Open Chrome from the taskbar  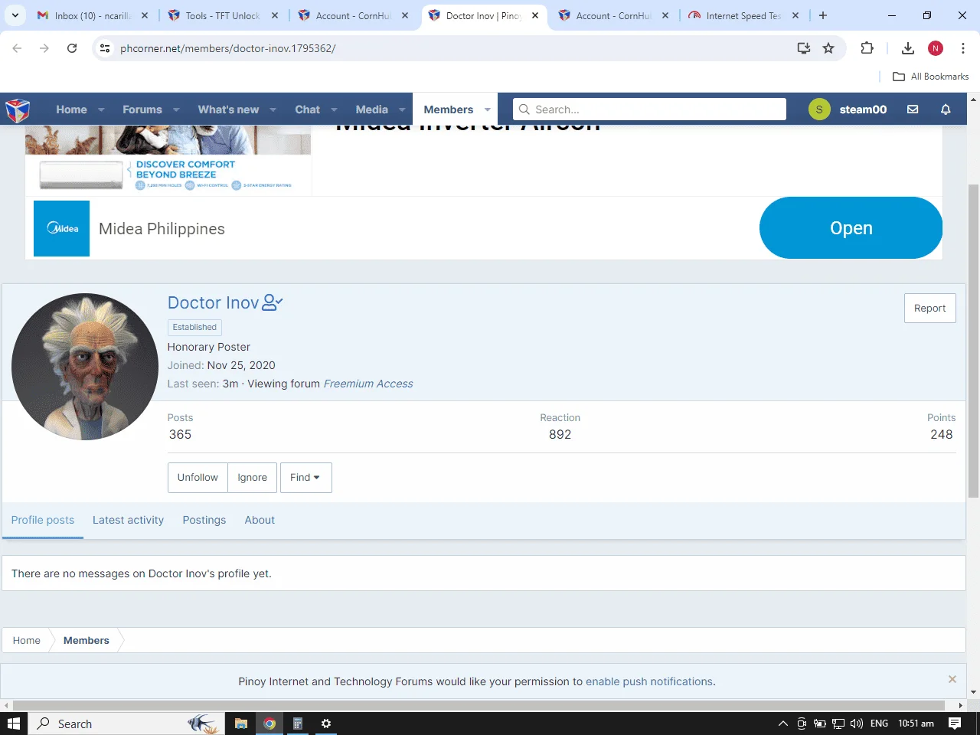(x=269, y=724)
